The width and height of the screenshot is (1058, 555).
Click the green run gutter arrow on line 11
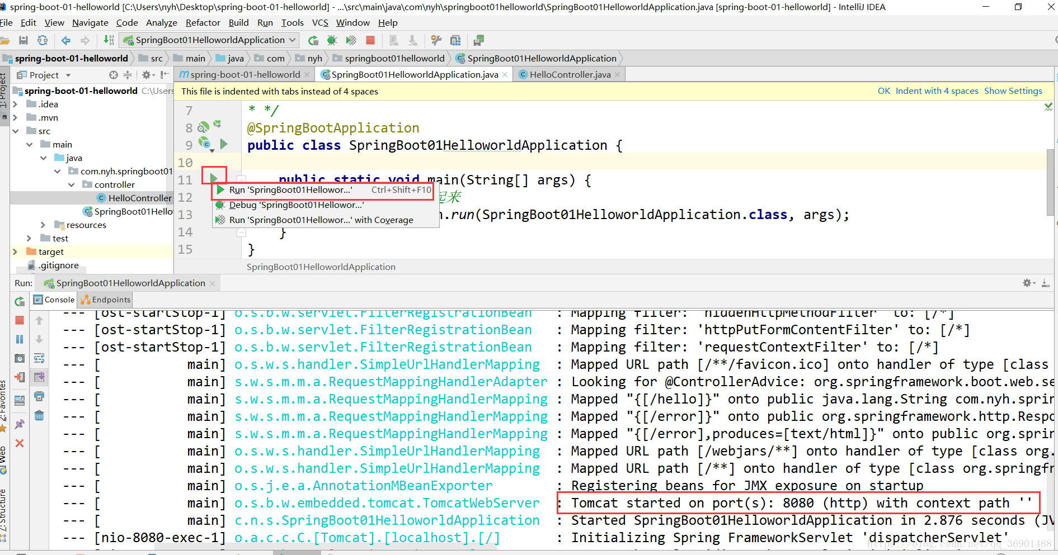[214, 178]
